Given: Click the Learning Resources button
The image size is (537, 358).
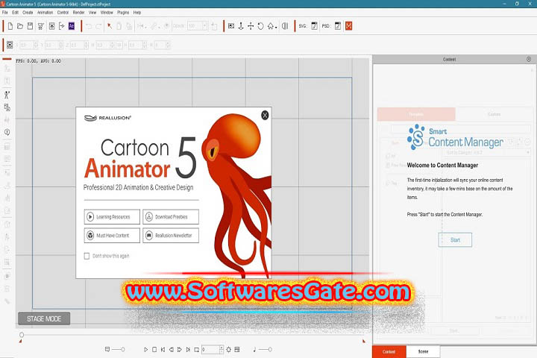Looking at the screenshot, I should (x=112, y=217).
